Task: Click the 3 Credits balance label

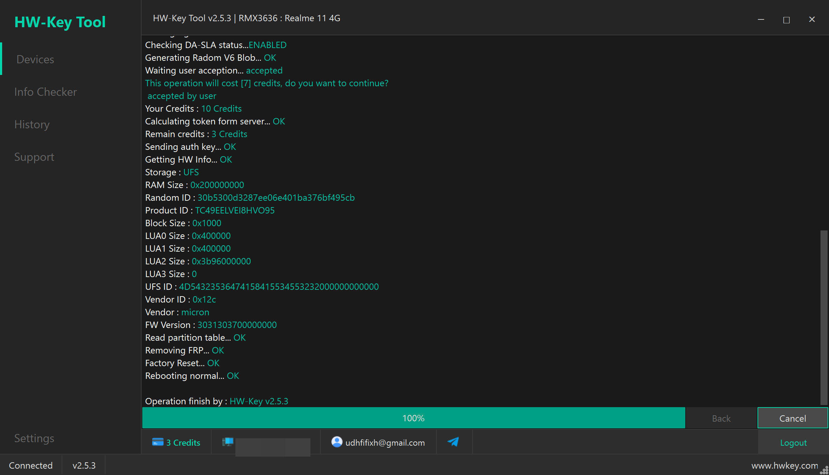Action: [x=183, y=442]
